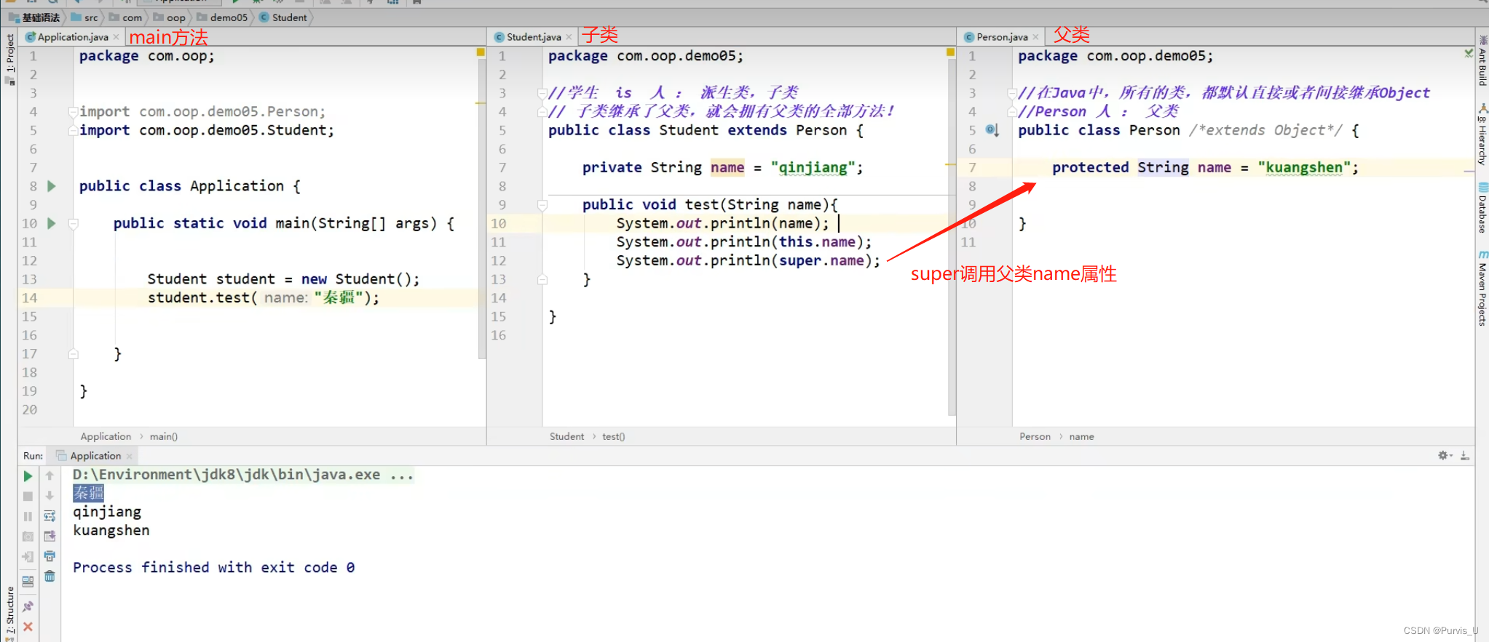Click com folder in navigation bar
Image resolution: width=1489 pixels, height=642 pixels.
point(125,17)
